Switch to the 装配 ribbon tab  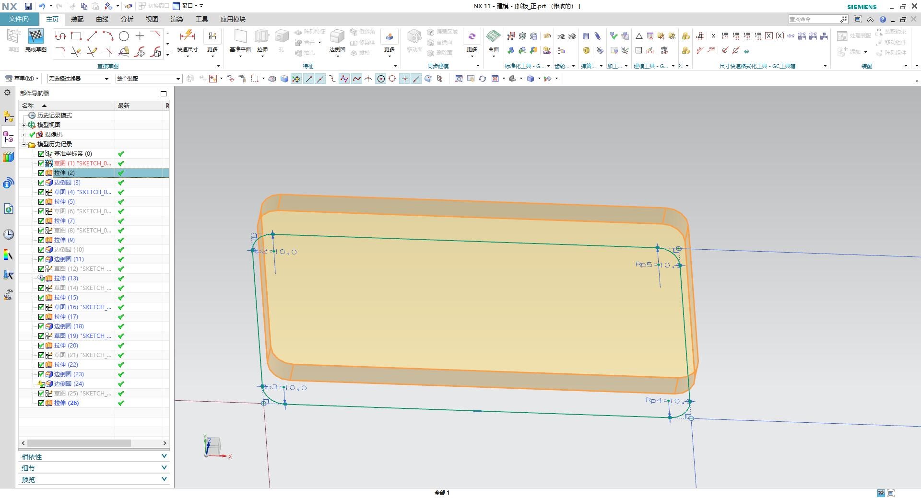[77, 19]
